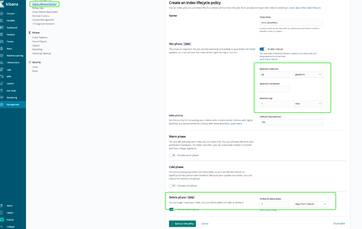Go to Index Lifecycle Policies menu item
Image resolution: width=362 pixels, height=229 pixels.
(44, 4)
